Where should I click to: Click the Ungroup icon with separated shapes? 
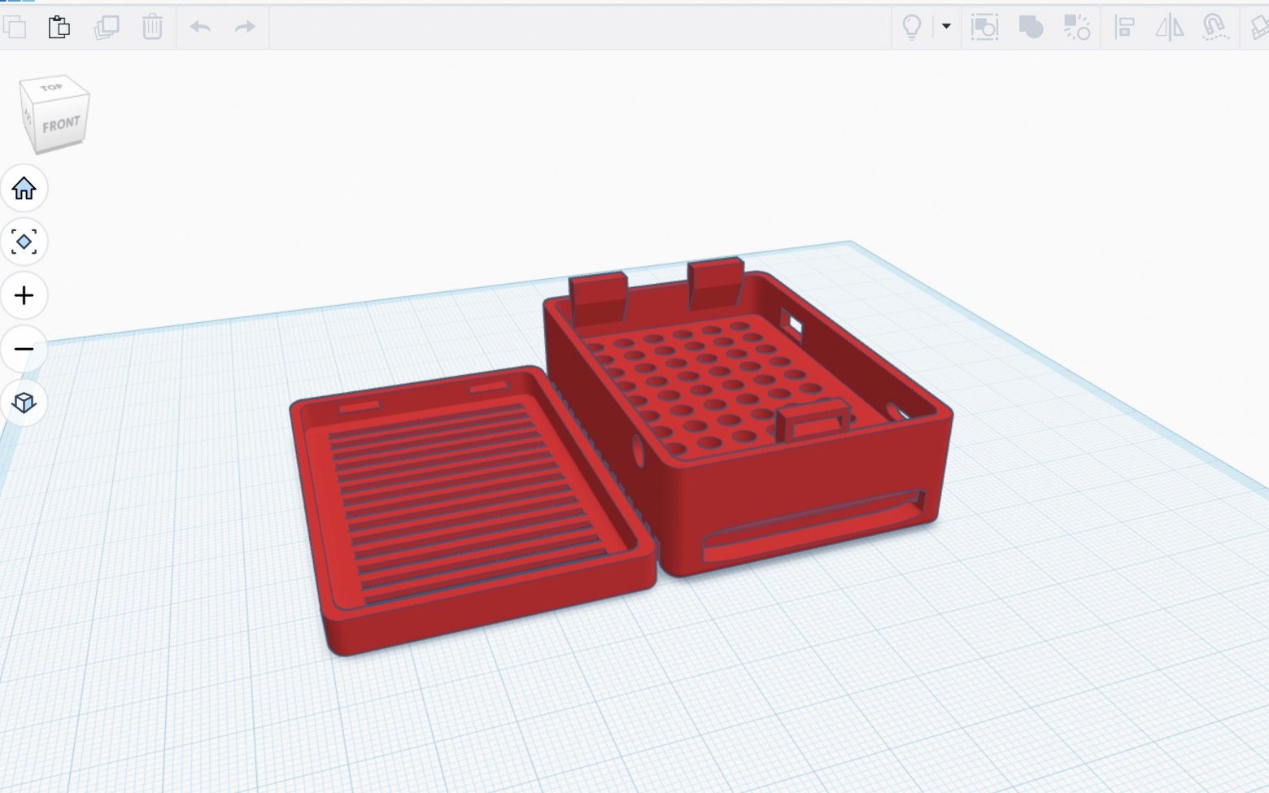point(1077,27)
